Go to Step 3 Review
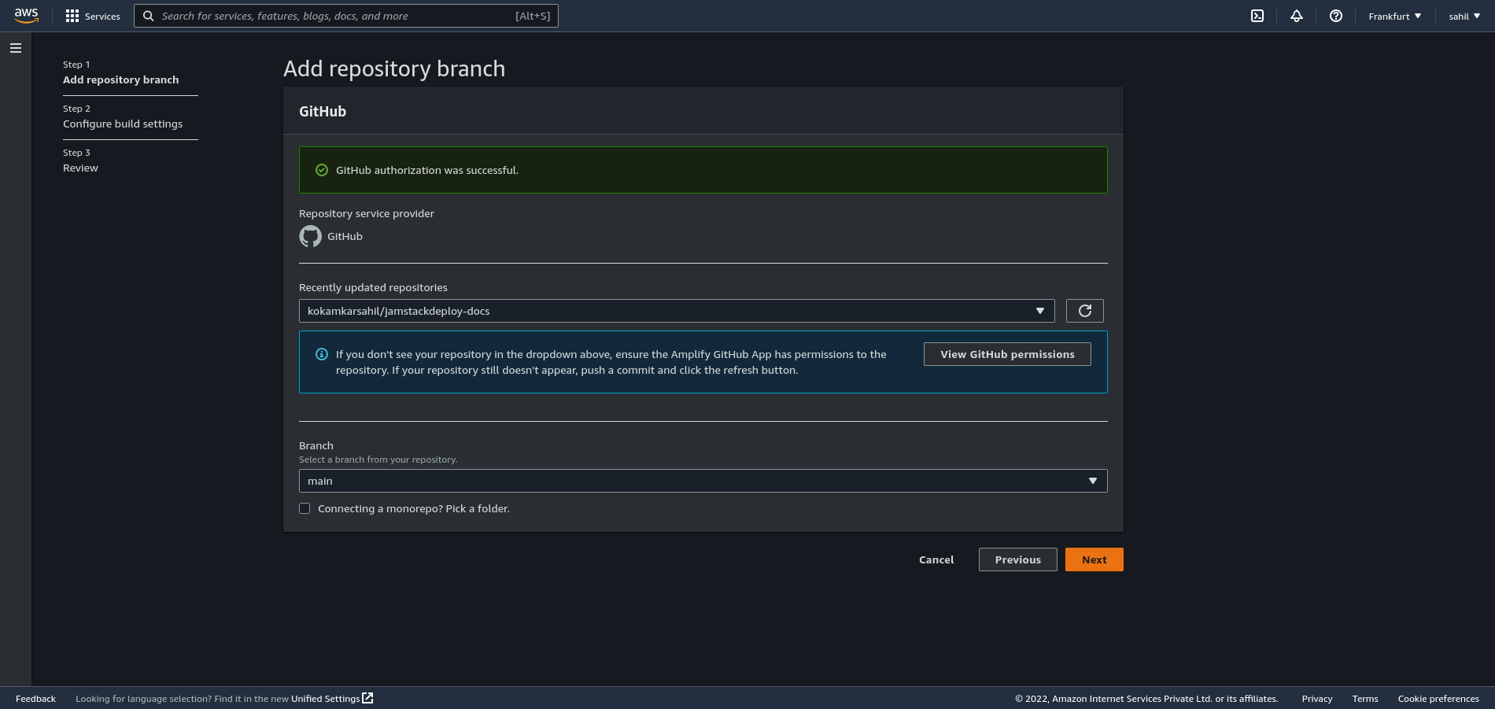Screen dimensions: 1495x709 80,168
